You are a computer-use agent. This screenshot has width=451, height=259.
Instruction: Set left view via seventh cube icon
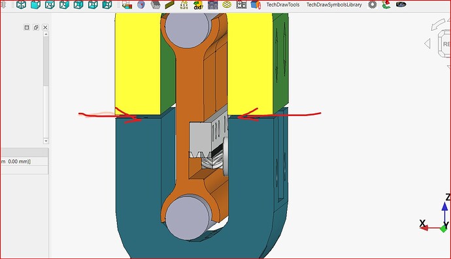[107, 5]
